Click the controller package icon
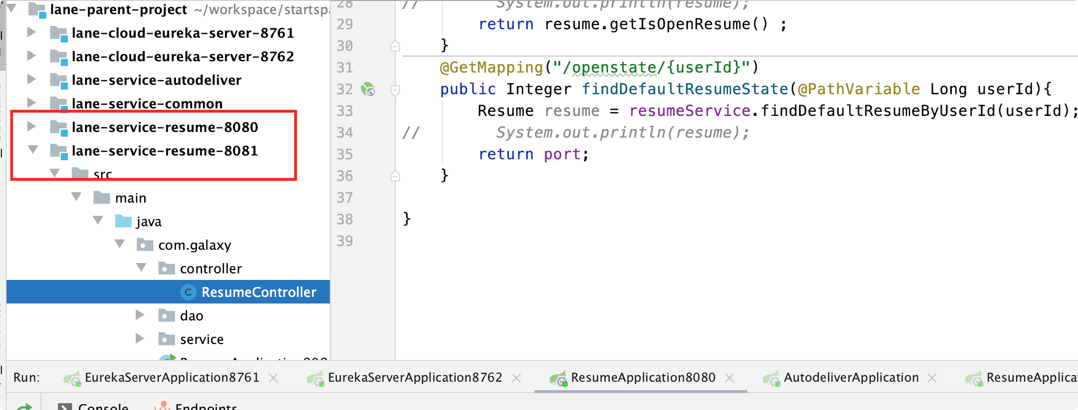Image resolution: width=1078 pixels, height=410 pixels. (167, 268)
